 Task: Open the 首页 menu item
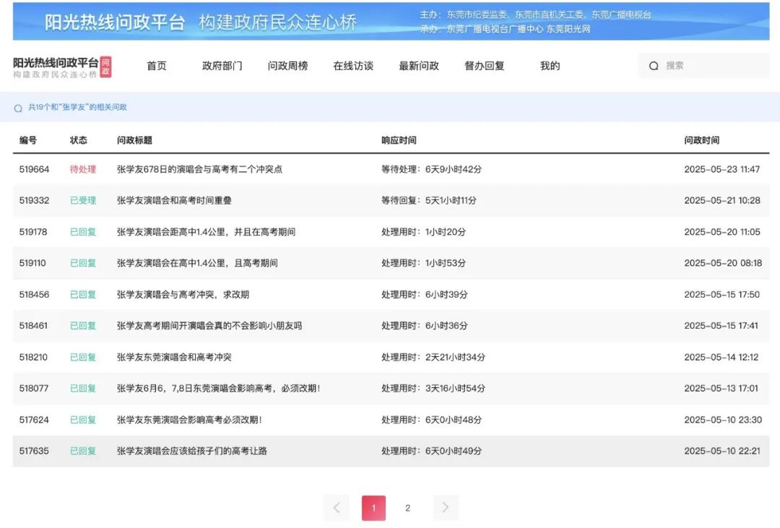tap(156, 65)
